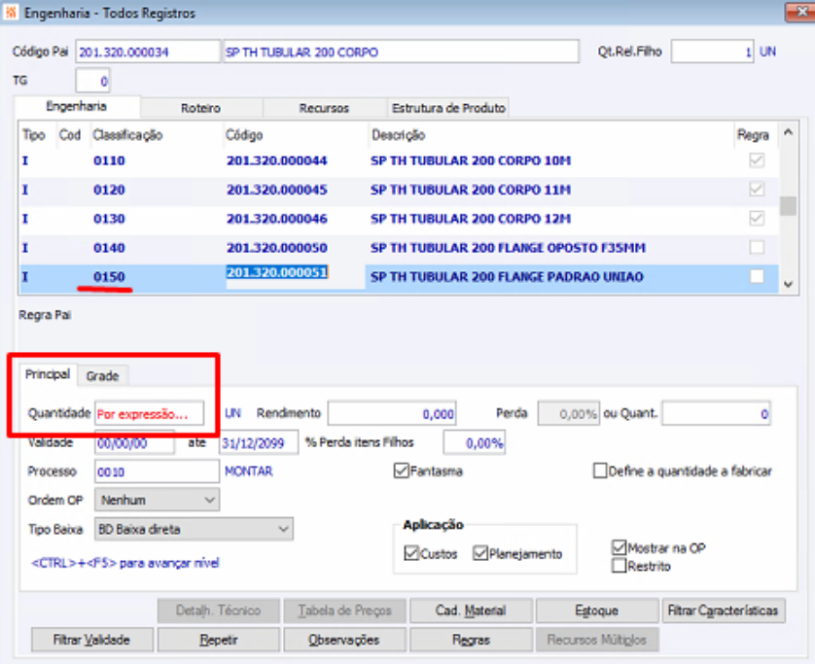Click the MONTAR process label
The image size is (815, 664).
248,472
